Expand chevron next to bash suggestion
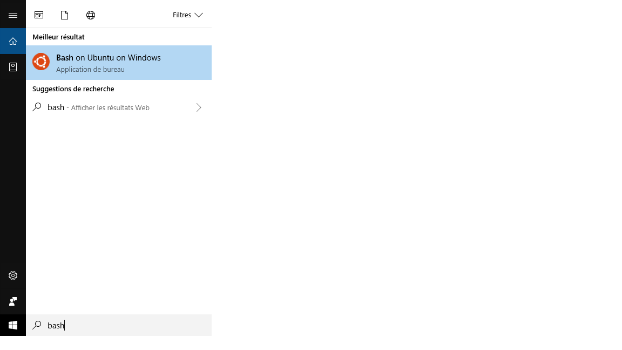 199,107
